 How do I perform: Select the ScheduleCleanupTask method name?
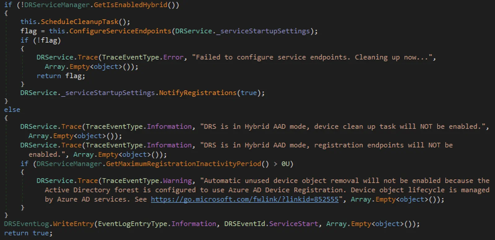[x=80, y=22]
